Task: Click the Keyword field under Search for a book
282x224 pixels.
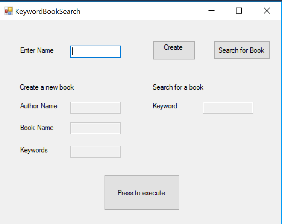Action: [x=228, y=108]
